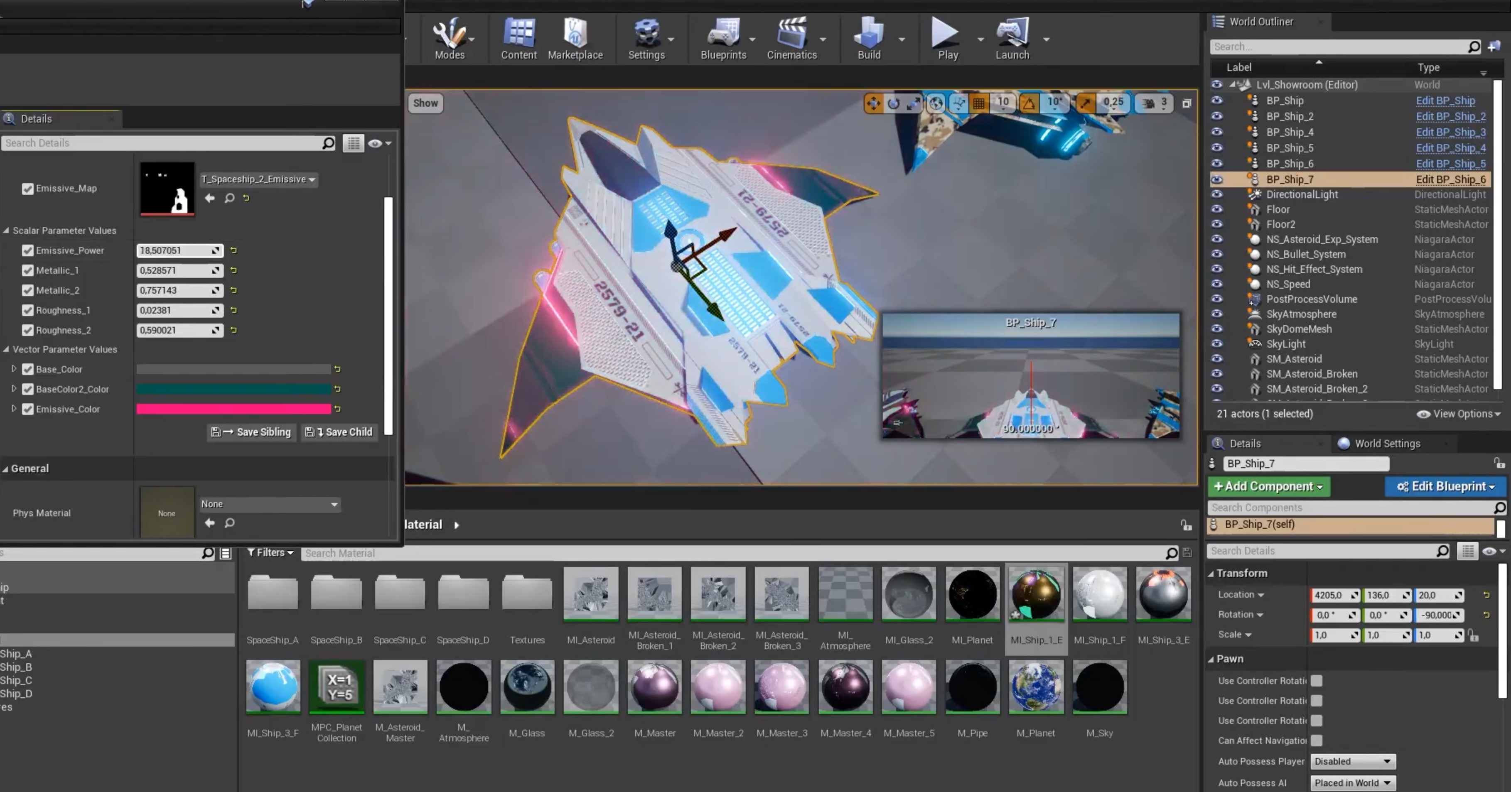
Task: Click the Build toolbar icon
Action: click(869, 39)
